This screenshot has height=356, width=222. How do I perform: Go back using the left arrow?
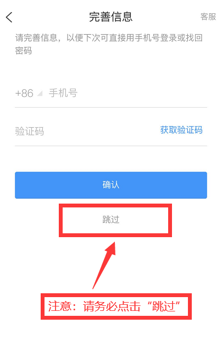(9, 17)
